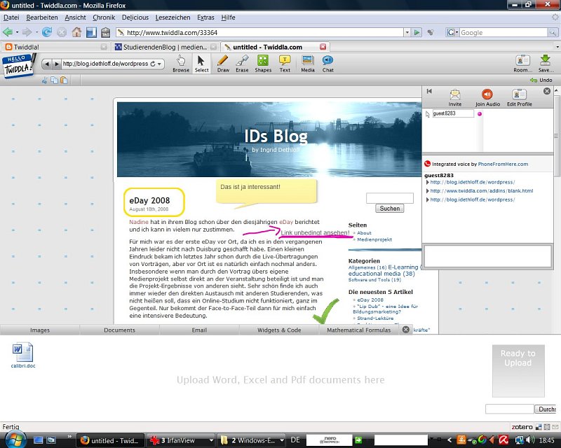The height and width of the screenshot is (448, 561).
Task: Open the About page link
Action: [x=364, y=232]
